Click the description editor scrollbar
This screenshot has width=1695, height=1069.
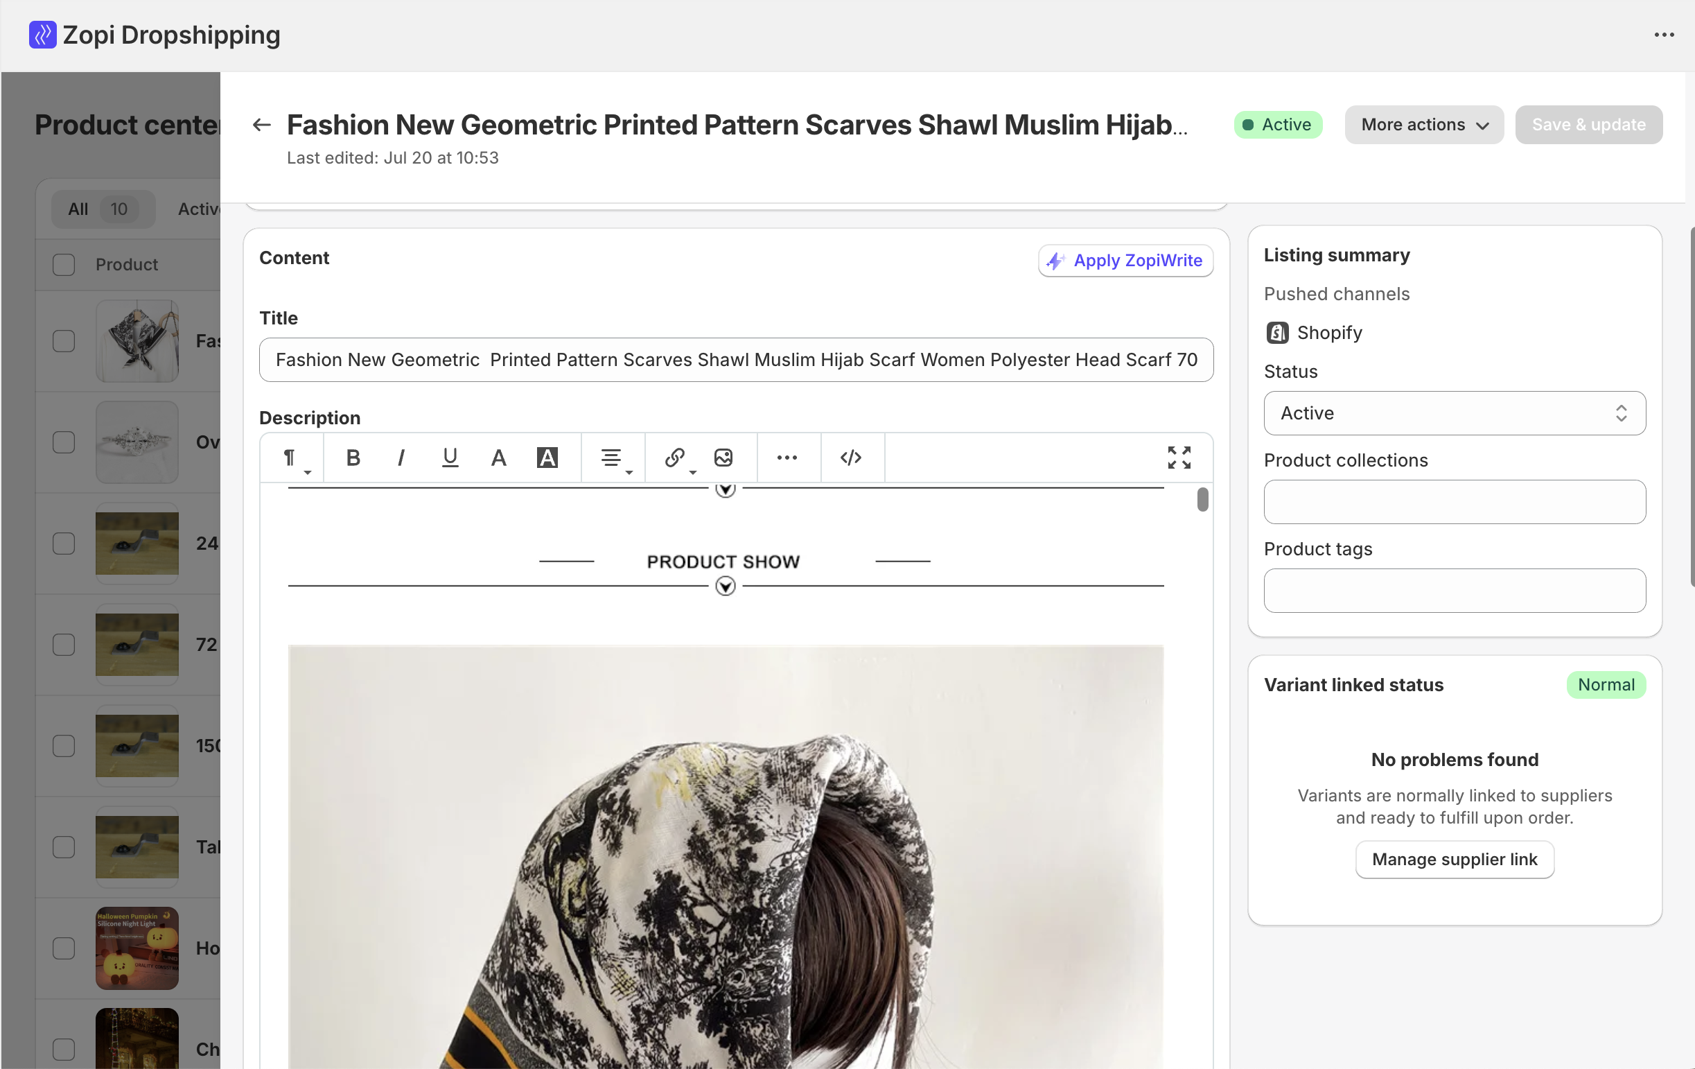pyautogui.click(x=1202, y=500)
